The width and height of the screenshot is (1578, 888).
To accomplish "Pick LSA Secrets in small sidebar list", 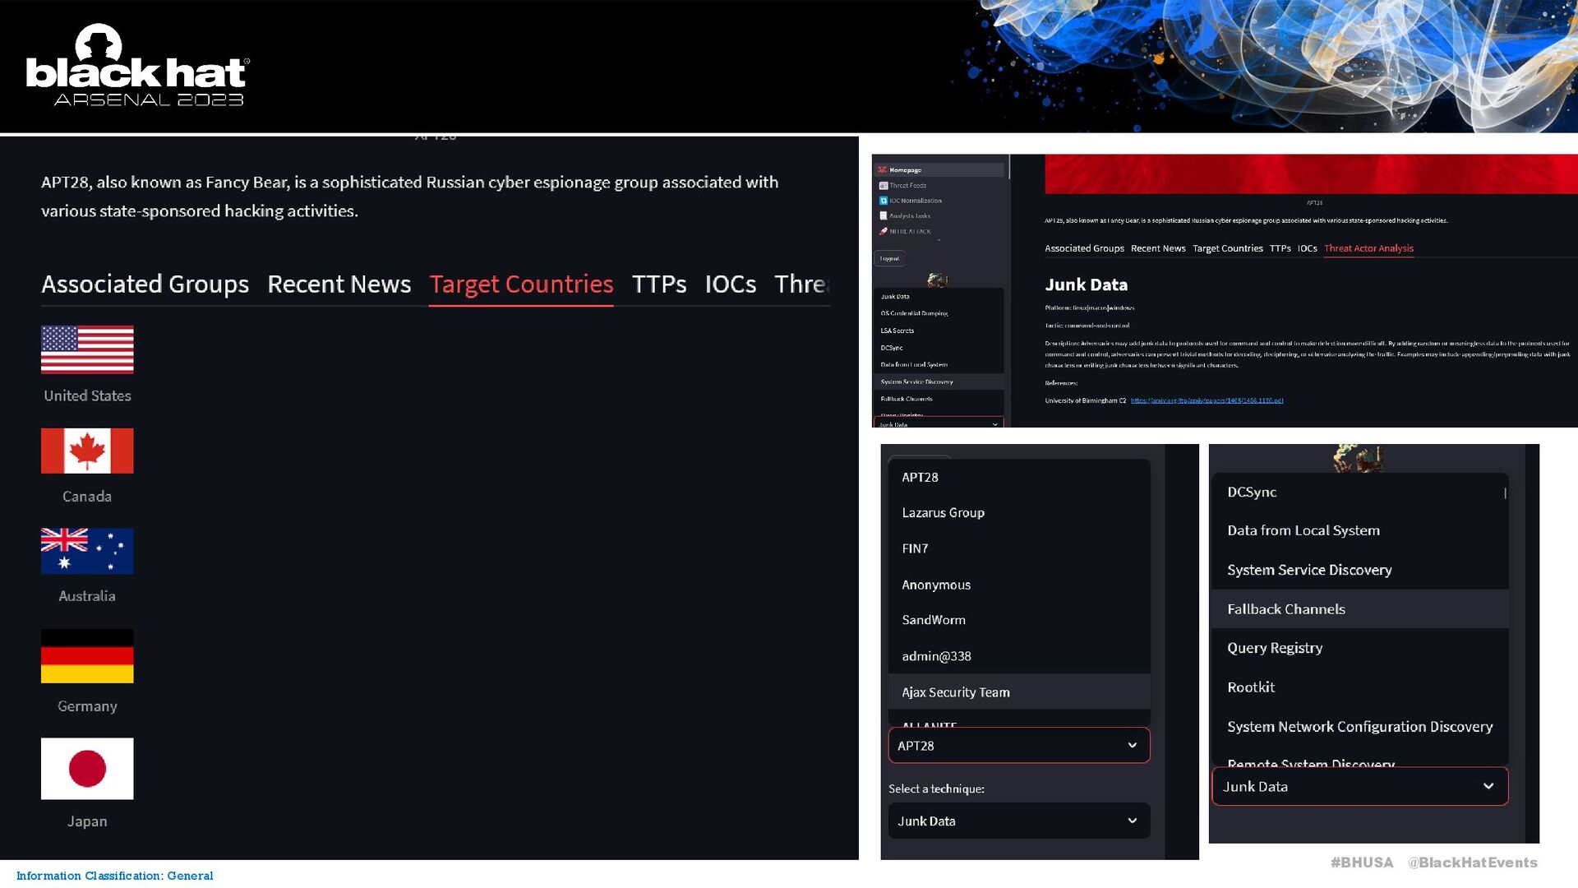I will 939,331.
